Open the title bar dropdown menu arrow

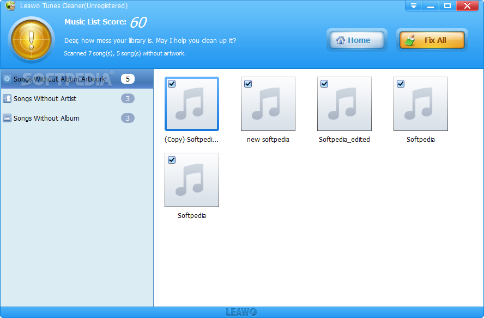413,6
